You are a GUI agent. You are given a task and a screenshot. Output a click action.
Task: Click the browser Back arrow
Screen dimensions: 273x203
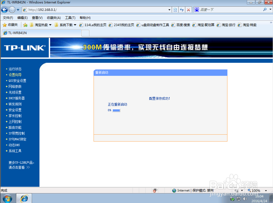pyautogui.click(x=4, y=10)
